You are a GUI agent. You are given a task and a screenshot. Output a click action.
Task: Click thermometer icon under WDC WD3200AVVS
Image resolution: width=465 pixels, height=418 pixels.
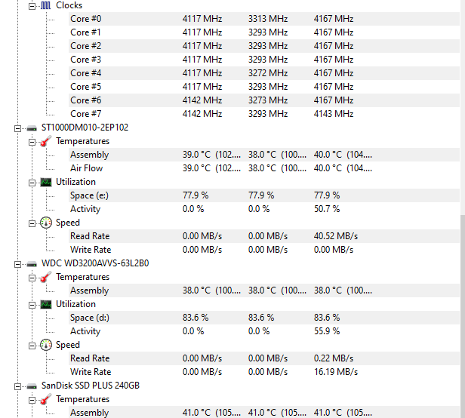[x=45, y=277]
